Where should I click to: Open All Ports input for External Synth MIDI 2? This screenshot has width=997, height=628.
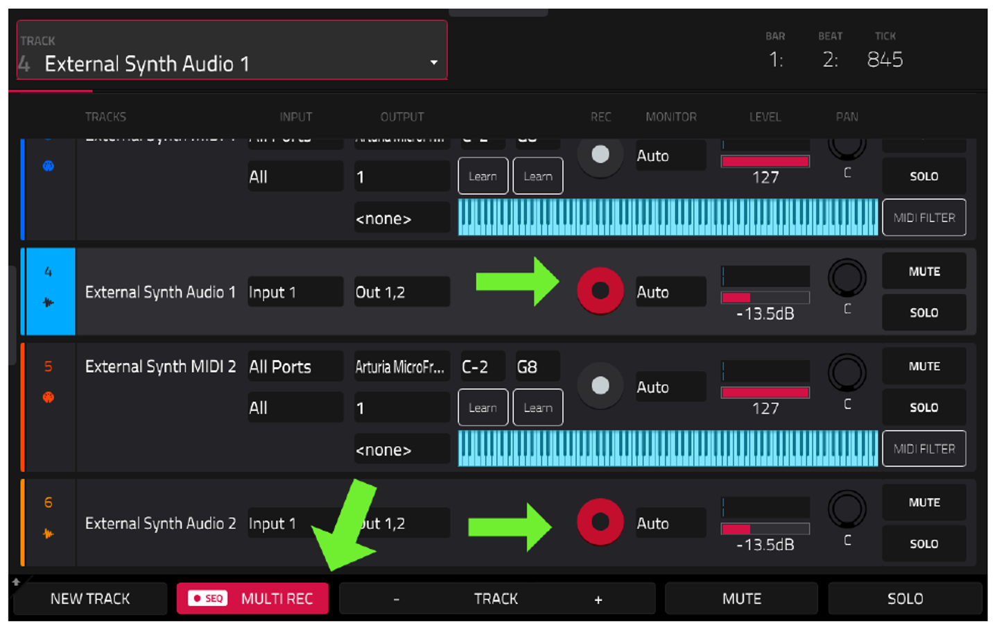click(x=295, y=366)
